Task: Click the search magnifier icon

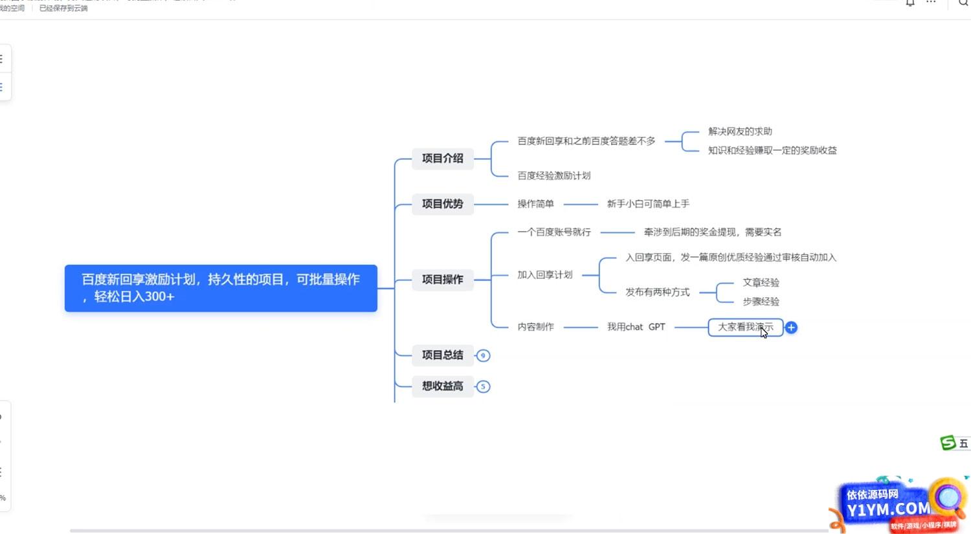Action: click(x=963, y=3)
